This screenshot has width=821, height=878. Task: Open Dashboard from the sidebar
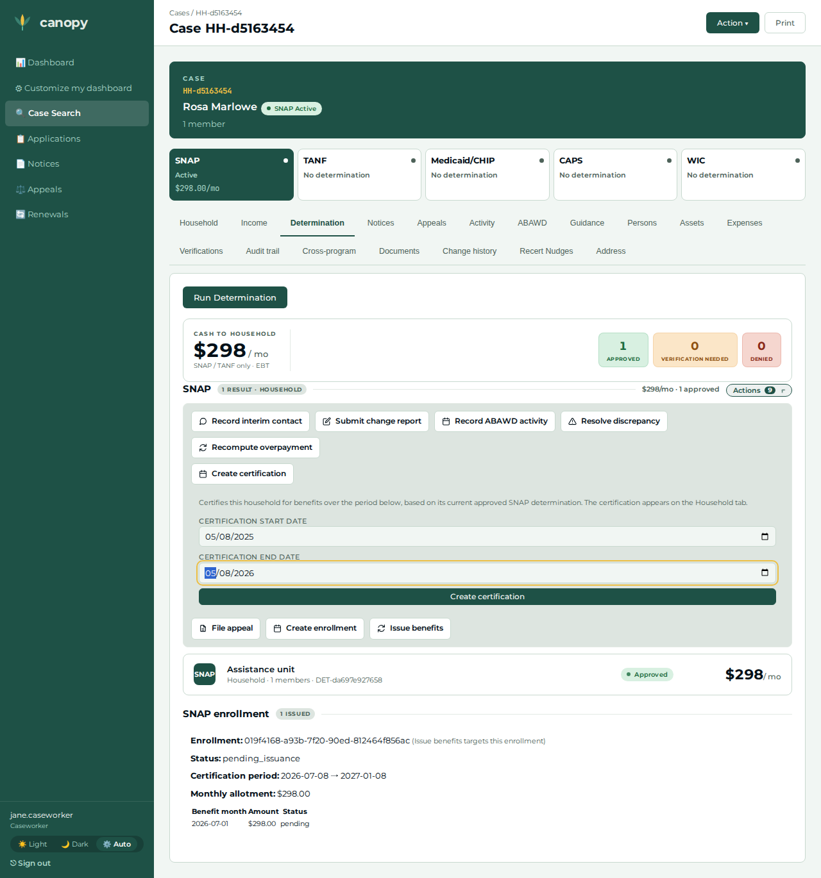(77, 62)
